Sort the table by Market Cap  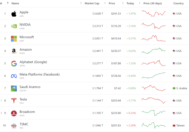pos(92,4)
